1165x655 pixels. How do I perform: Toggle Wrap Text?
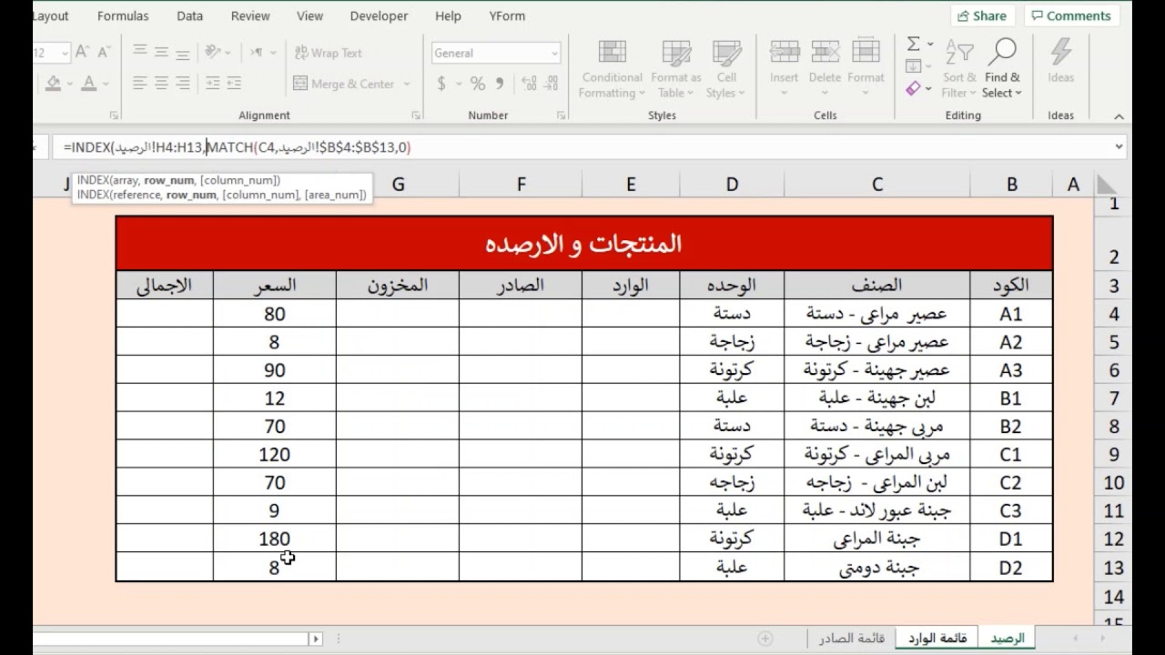point(328,53)
